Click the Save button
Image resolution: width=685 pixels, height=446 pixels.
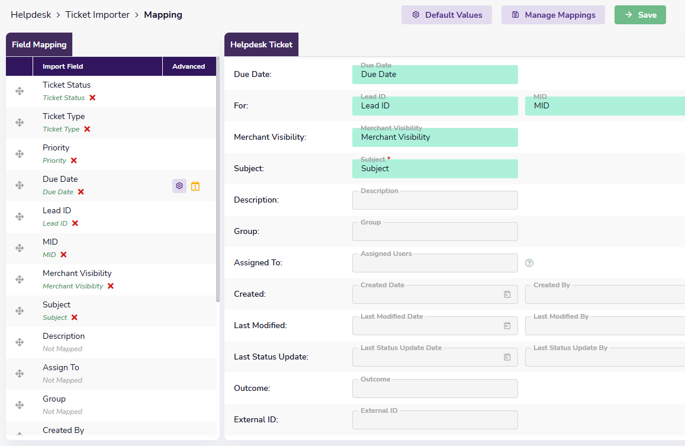(x=640, y=15)
